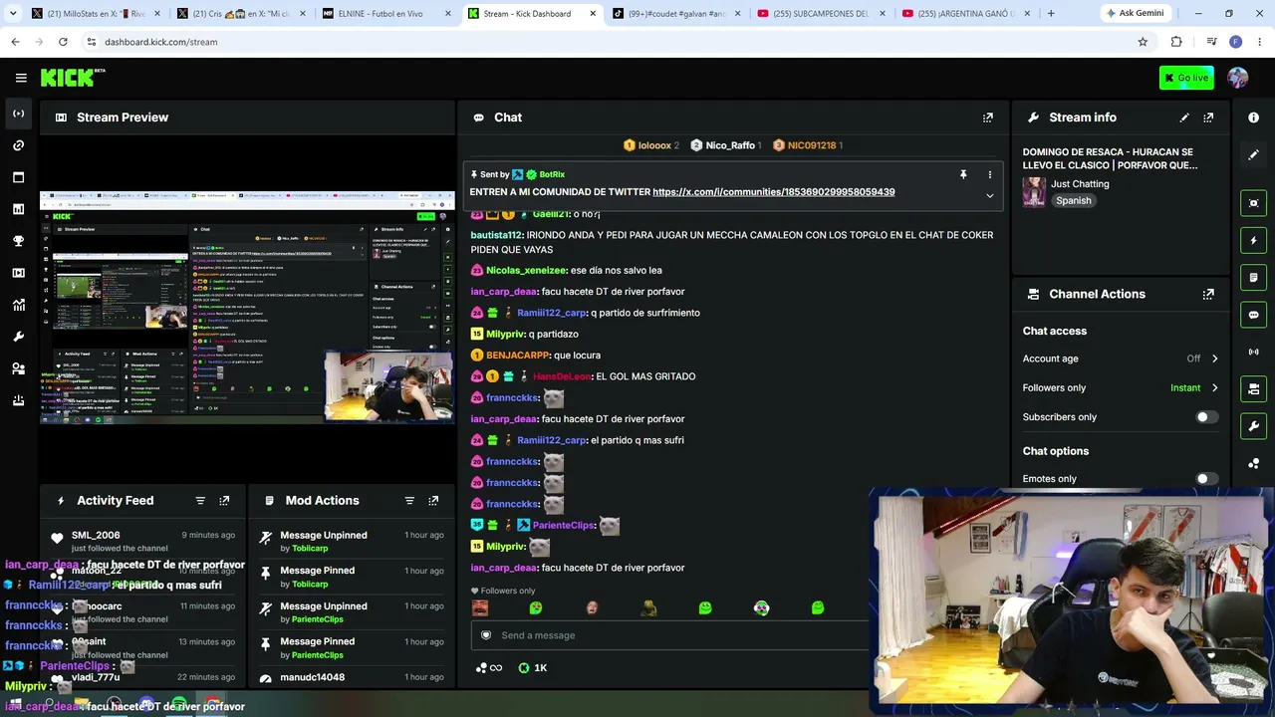1275x717 pixels.
Task: Toggle the Chat bubble panel icon in right sidebar
Action: pyautogui.click(x=1253, y=315)
